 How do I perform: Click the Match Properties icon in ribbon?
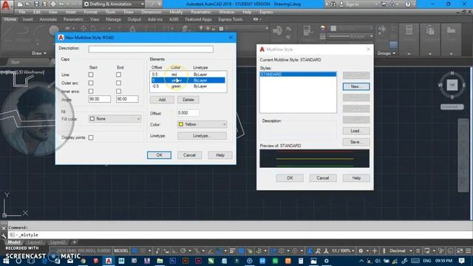[307, 31]
